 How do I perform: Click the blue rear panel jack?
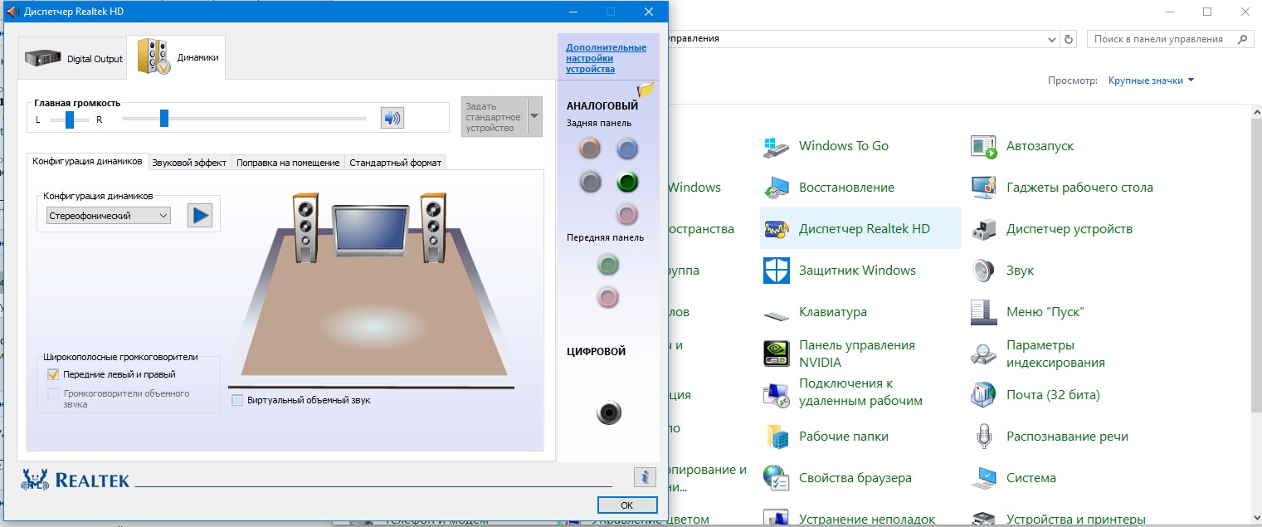coord(627,149)
